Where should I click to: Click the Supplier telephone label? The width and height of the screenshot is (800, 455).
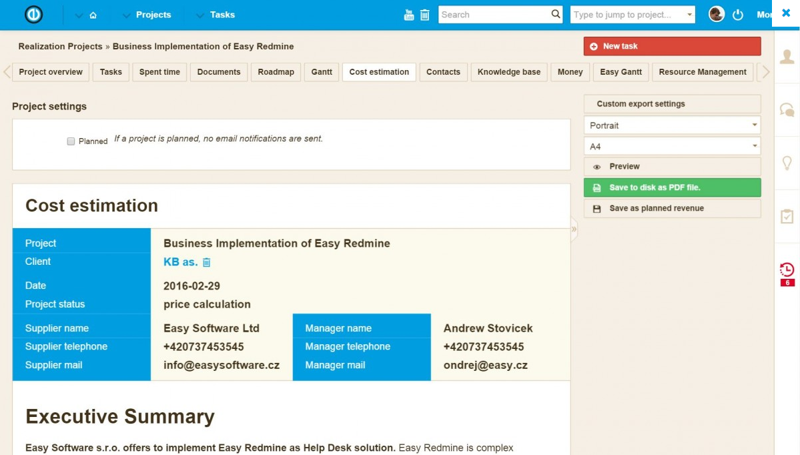coord(66,346)
